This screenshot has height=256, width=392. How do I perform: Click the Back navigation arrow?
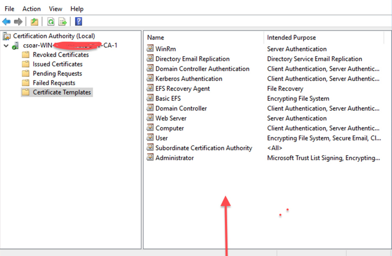point(6,21)
